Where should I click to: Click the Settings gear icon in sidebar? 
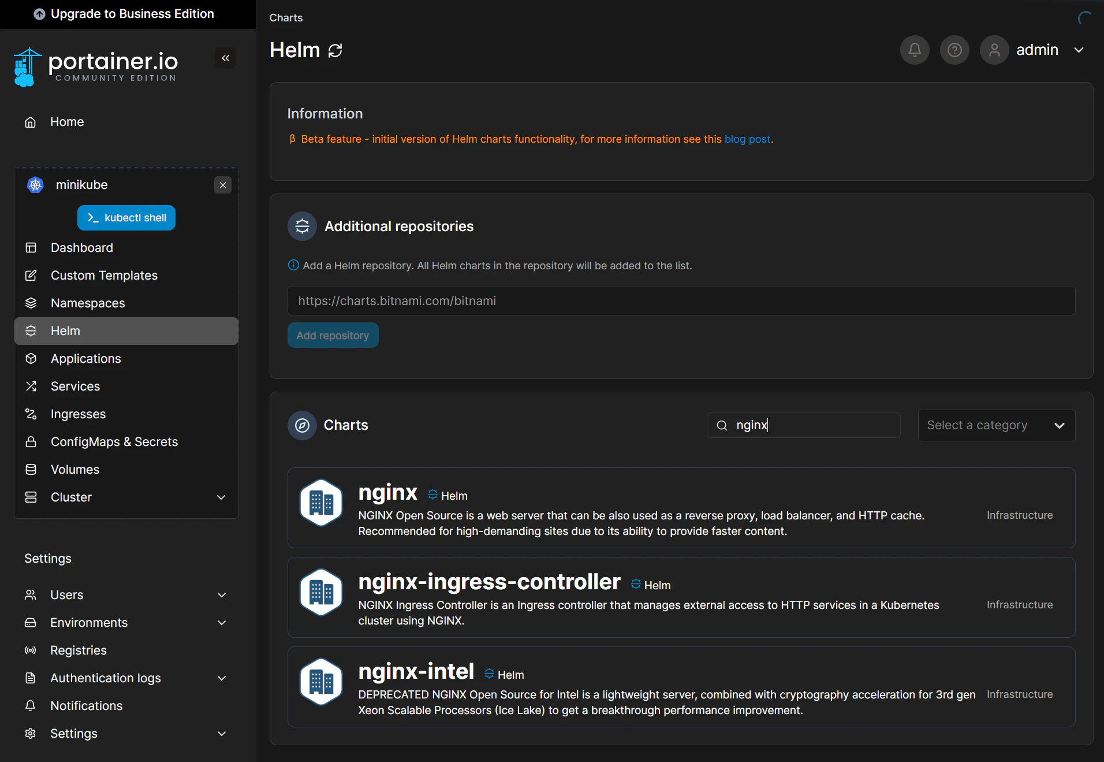[x=31, y=734]
